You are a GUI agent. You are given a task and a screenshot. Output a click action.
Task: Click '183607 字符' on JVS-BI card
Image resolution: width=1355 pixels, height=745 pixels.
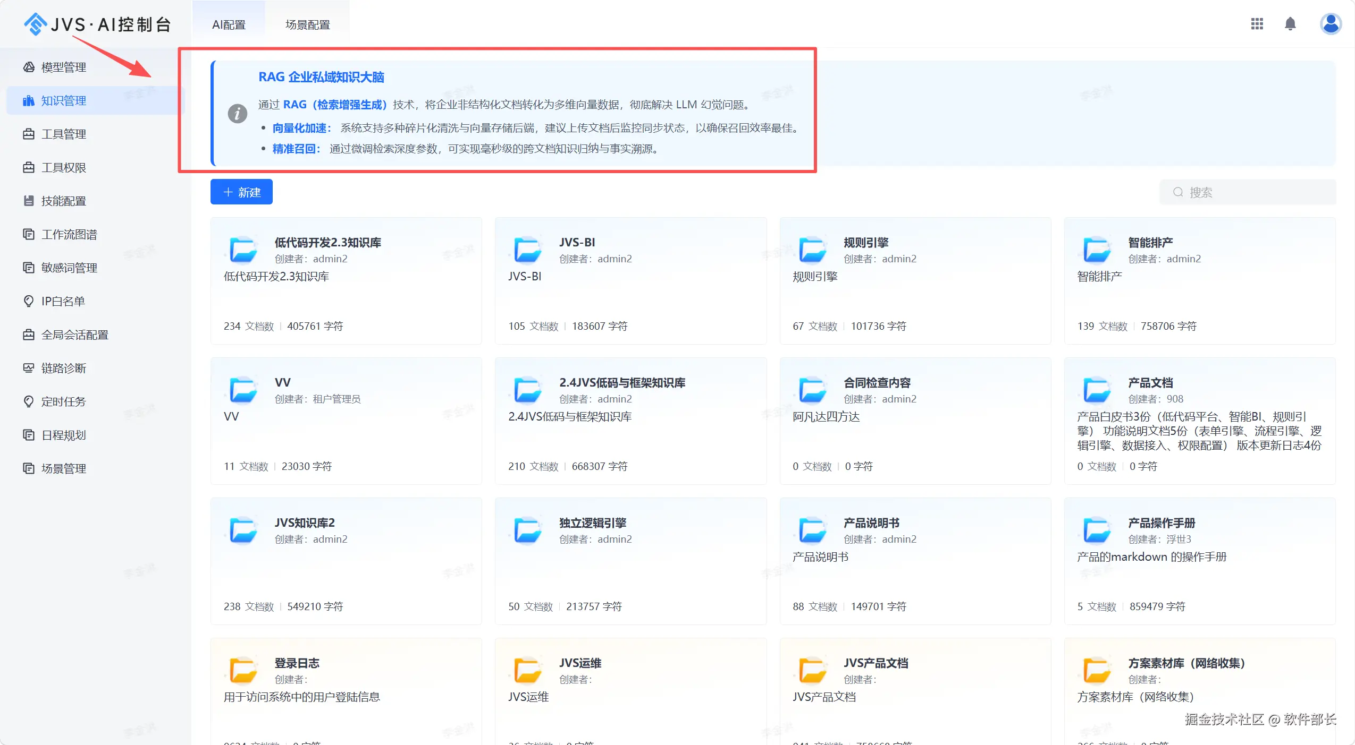pyautogui.click(x=600, y=326)
